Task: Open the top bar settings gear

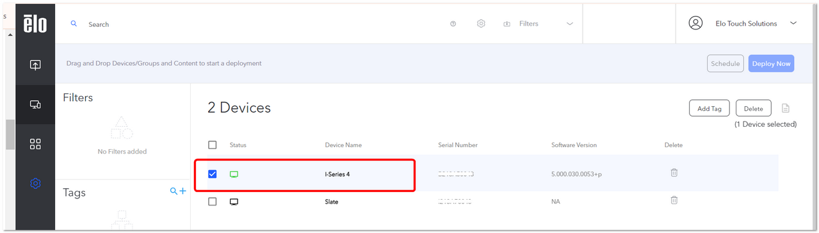Action: point(481,24)
